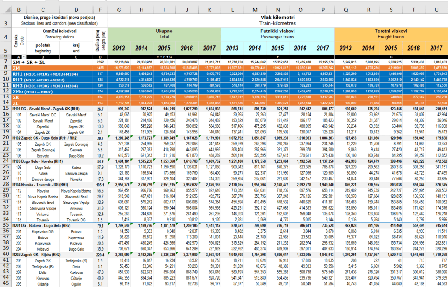Select row 7 header

[x=6, y=62]
